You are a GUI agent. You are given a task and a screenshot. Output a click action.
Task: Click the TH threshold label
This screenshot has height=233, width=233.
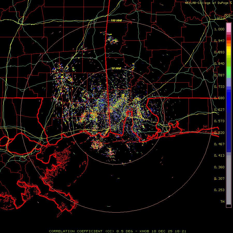222,202
